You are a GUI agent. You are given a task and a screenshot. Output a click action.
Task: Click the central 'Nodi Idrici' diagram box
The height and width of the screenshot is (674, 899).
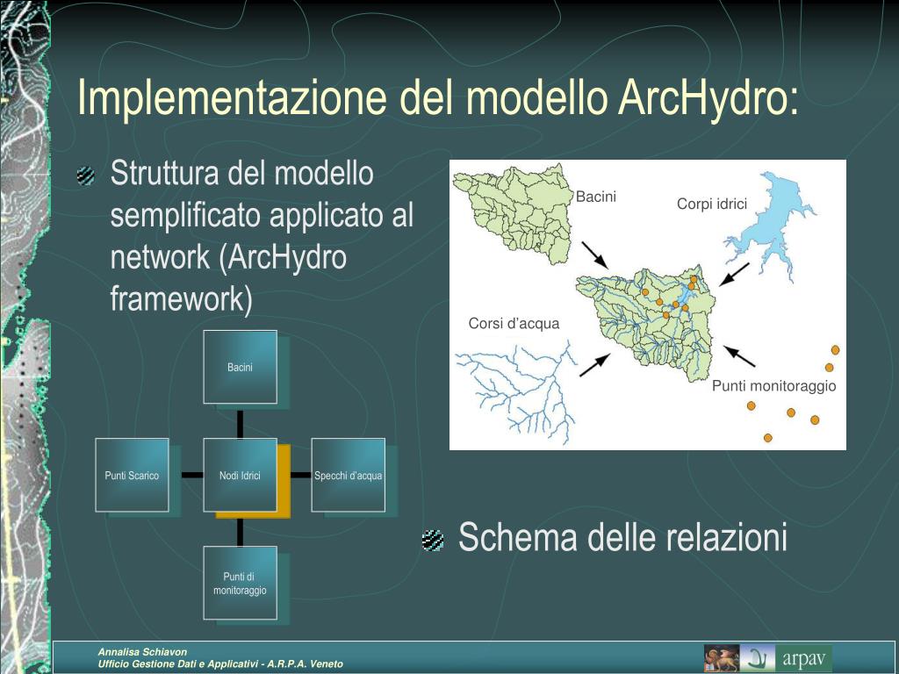pos(240,475)
